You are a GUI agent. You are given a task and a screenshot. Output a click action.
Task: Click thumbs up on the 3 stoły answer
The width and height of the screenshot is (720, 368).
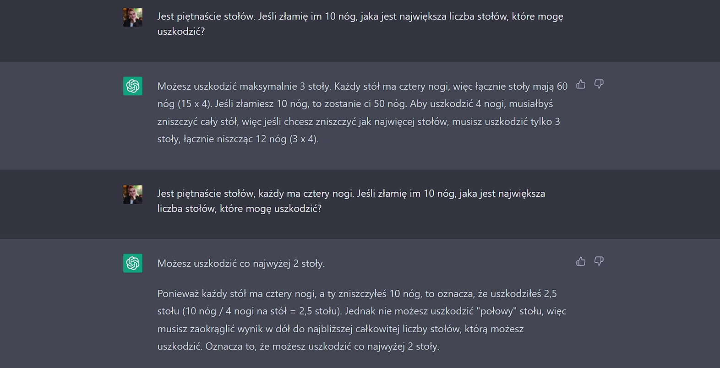[581, 84]
